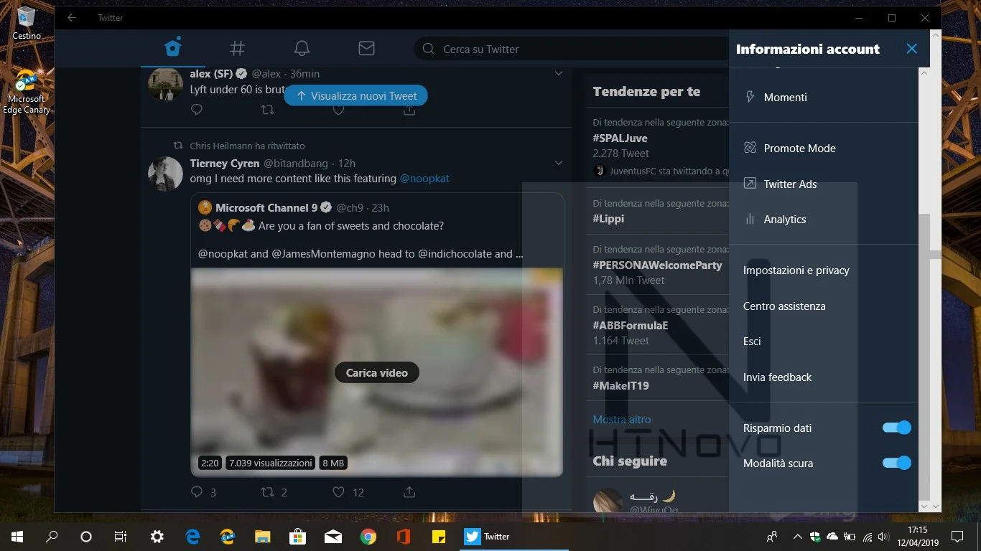The image size is (981, 551).
Task: Click the Twitter app back arrow
Action: tap(72, 17)
